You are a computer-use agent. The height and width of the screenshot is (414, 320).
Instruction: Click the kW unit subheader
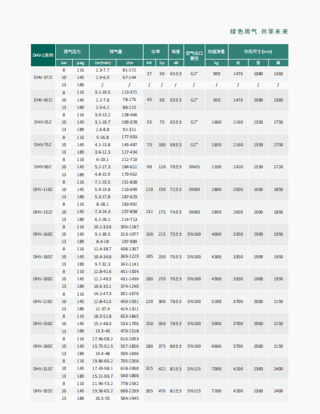149,63
